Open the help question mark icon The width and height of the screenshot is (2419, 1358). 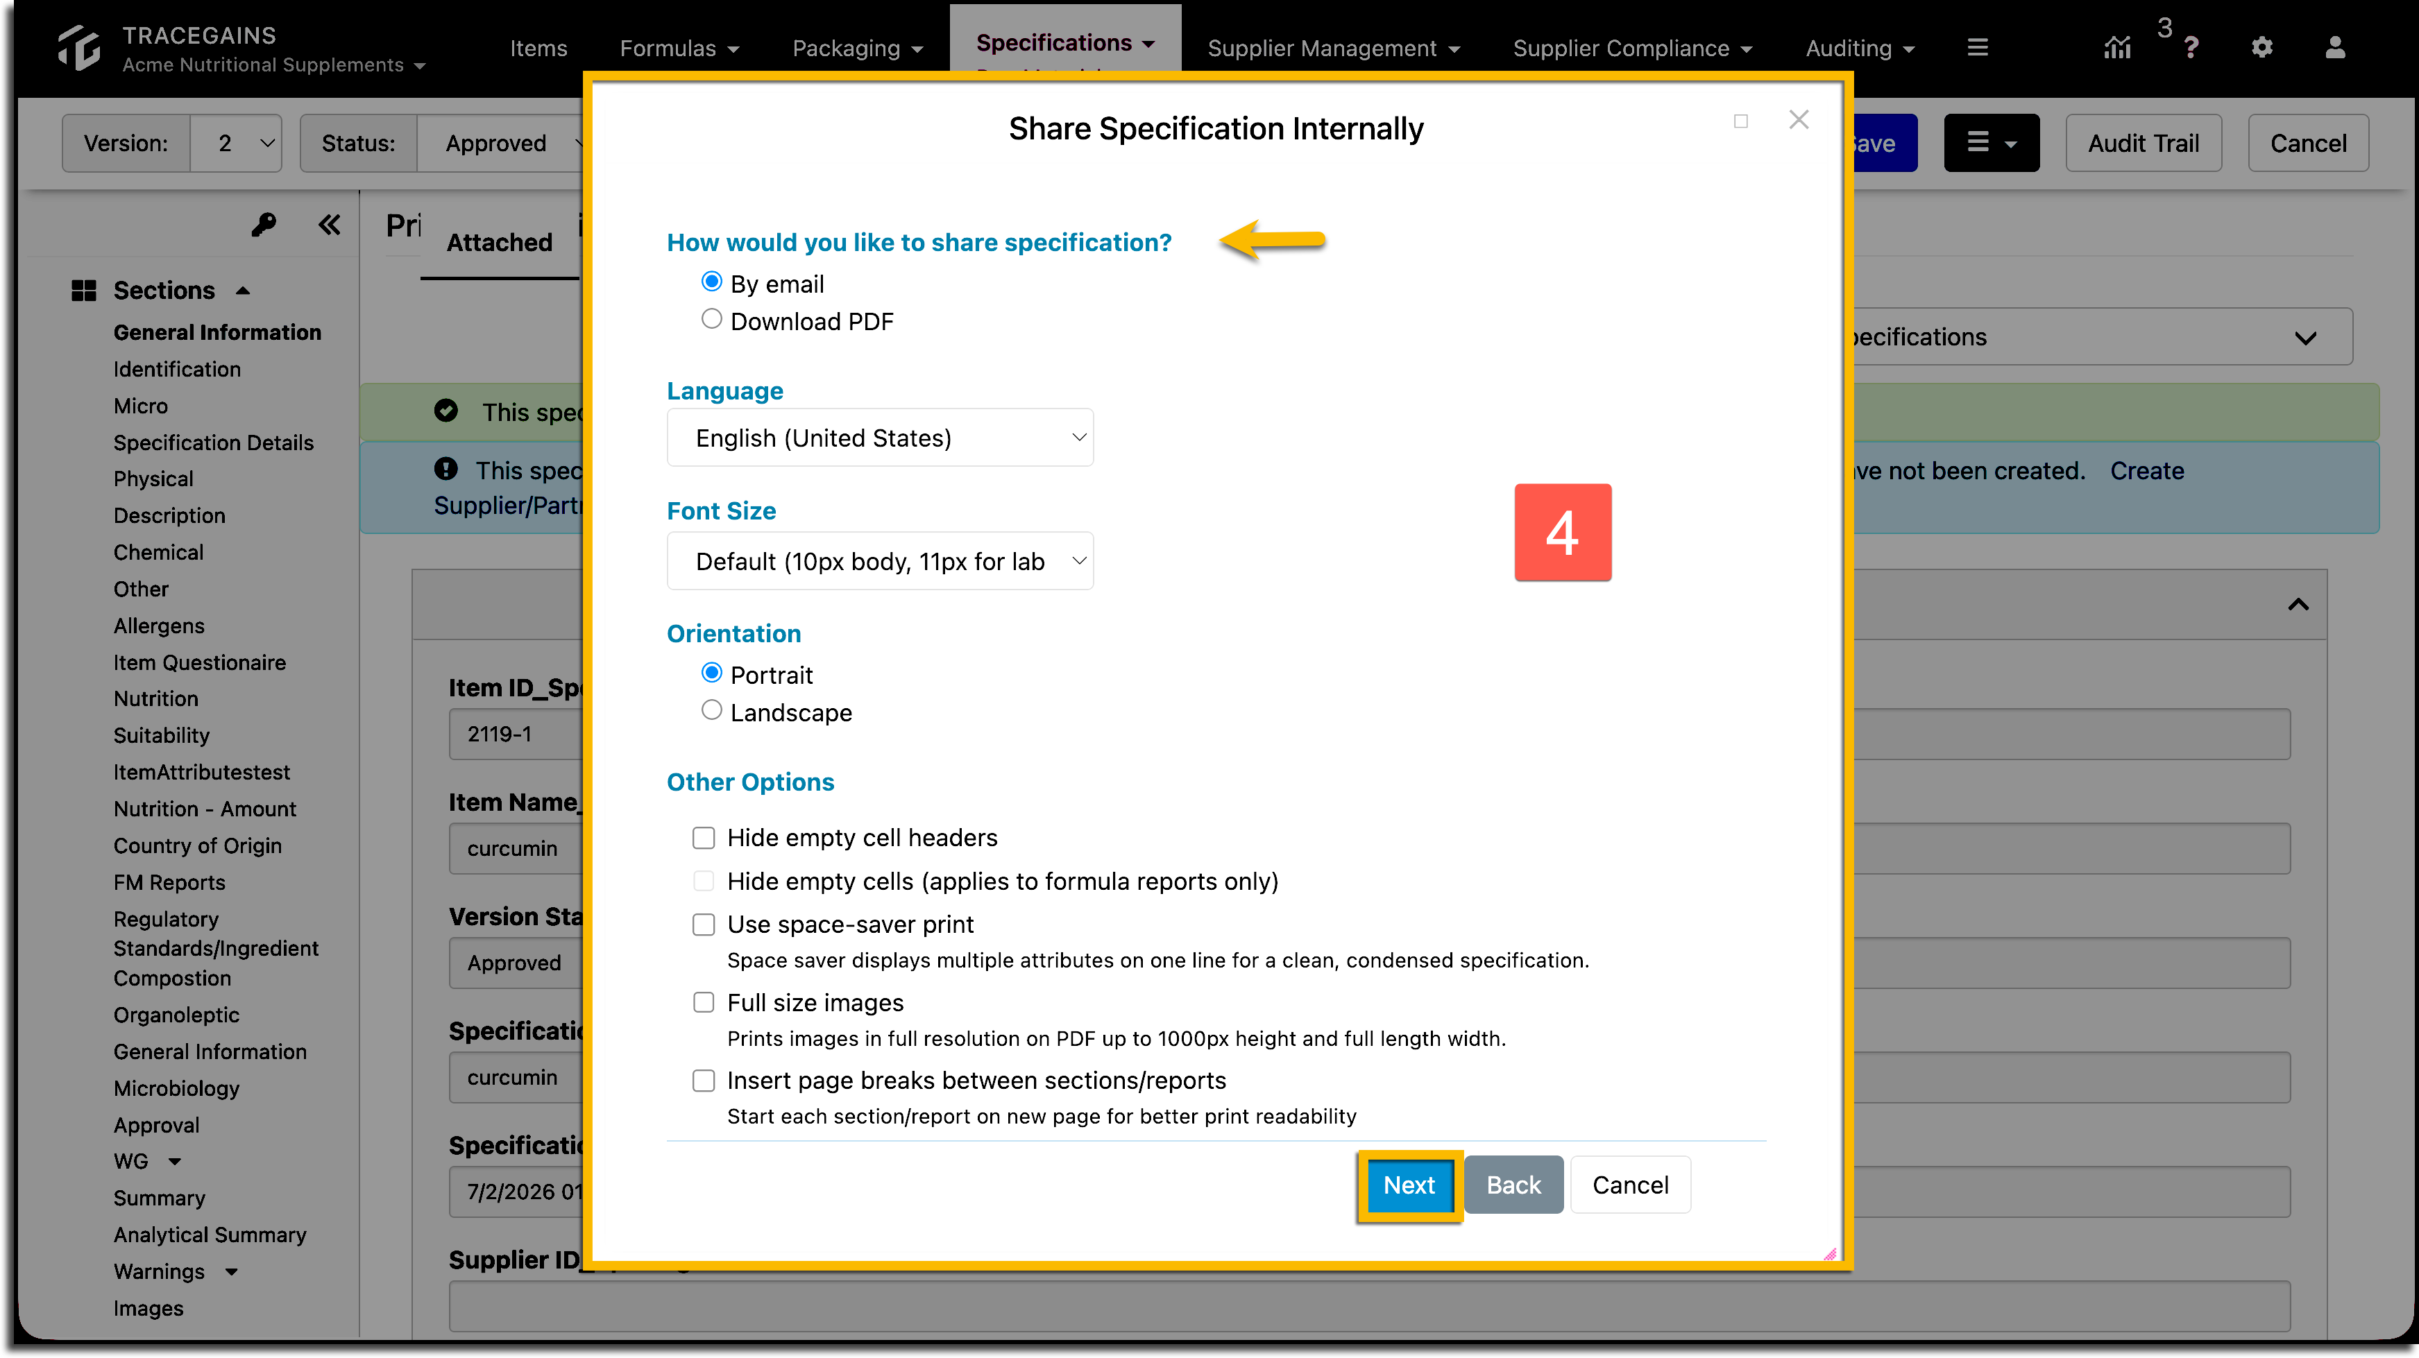2190,48
